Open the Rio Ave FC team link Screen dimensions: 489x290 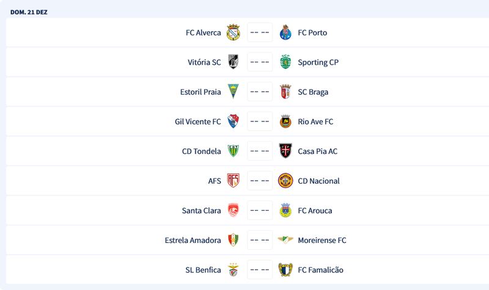(315, 121)
